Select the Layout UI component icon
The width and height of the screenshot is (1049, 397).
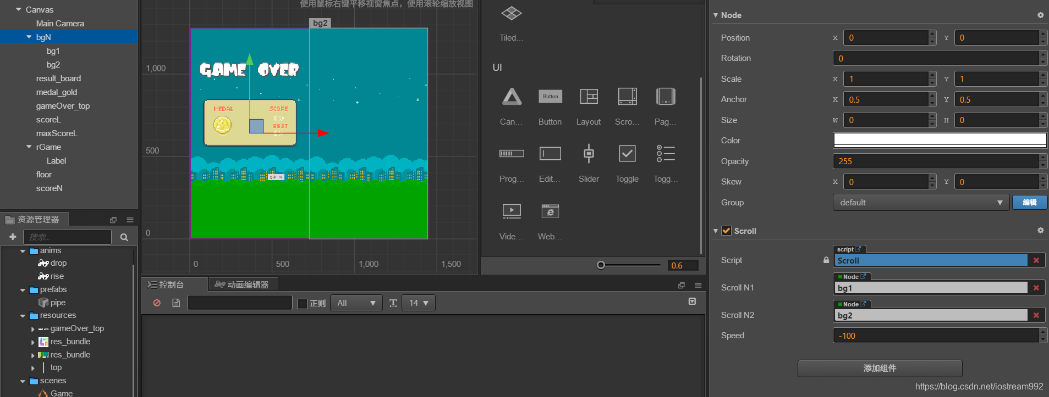[x=589, y=97]
